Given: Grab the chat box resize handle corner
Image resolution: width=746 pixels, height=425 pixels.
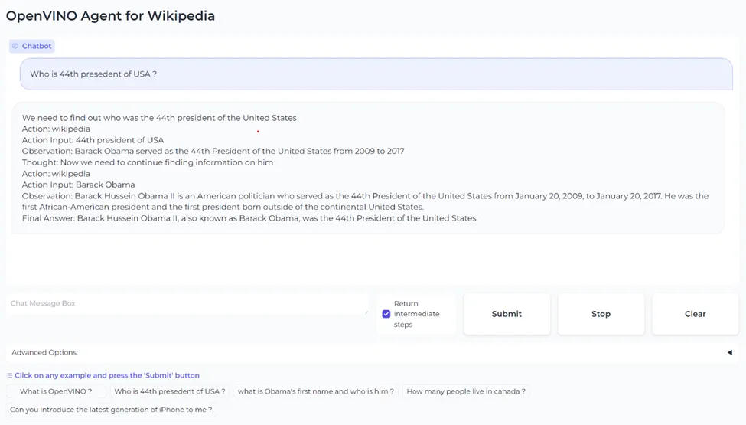Looking at the screenshot, I should 366,312.
